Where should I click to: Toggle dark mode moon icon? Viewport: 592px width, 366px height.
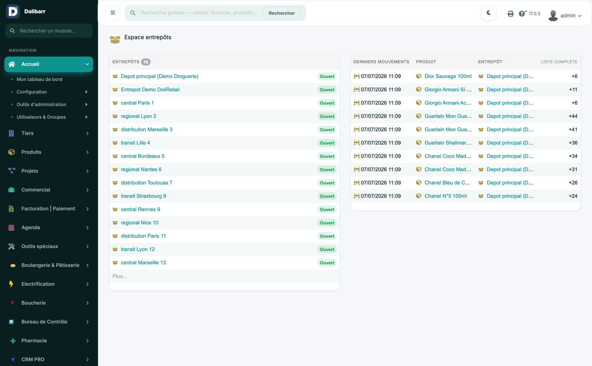click(489, 13)
